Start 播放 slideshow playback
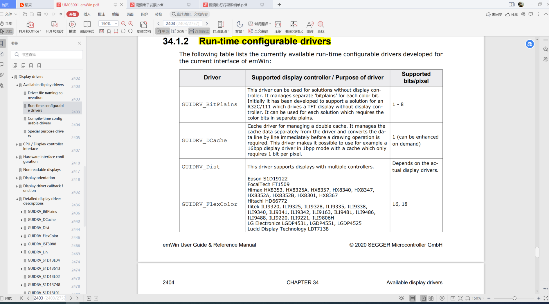Image resolution: width=549 pixels, height=304 pixels. [x=72, y=27]
